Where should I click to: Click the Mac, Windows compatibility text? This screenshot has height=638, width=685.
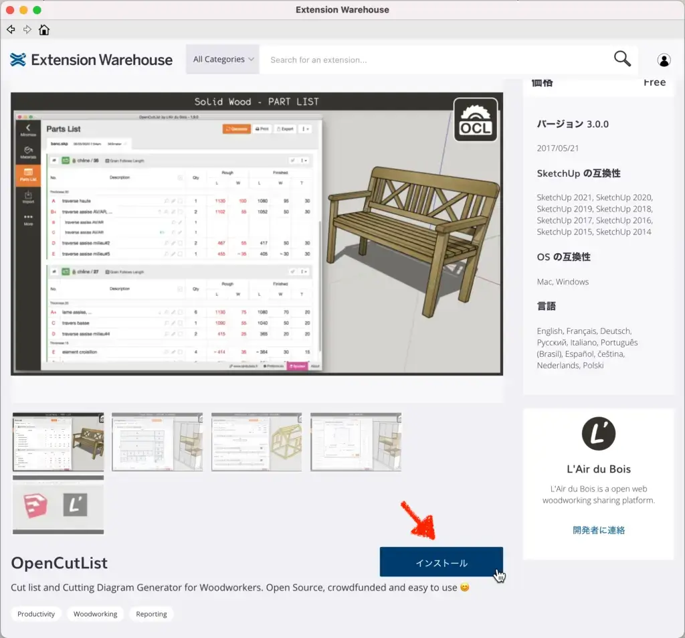[563, 282]
